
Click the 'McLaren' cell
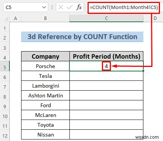tap(45, 115)
